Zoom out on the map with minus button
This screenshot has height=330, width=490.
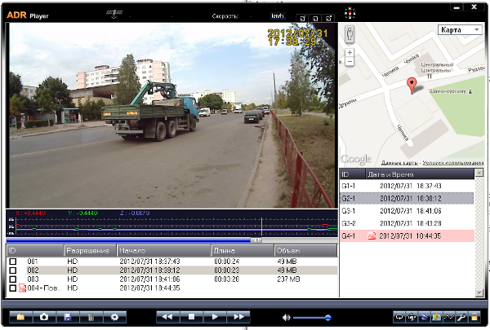pyautogui.click(x=350, y=61)
